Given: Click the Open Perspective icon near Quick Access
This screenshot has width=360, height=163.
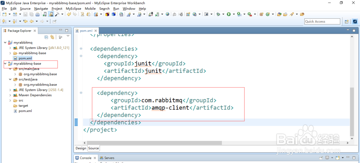Looking at the screenshot, I should tap(347, 22).
